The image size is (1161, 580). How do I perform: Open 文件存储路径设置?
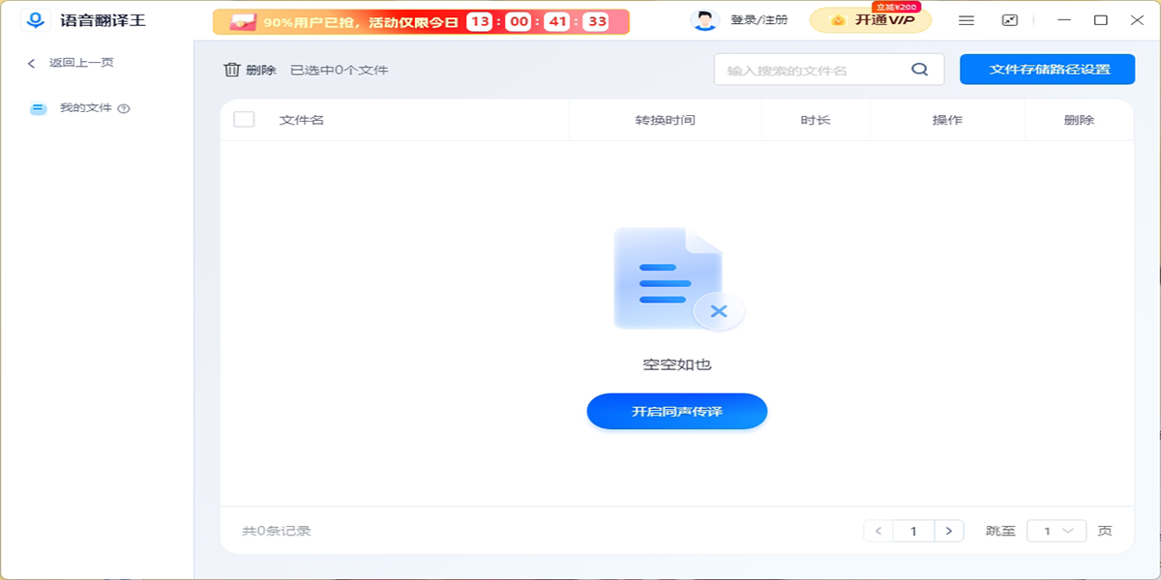click(1045, 69)
